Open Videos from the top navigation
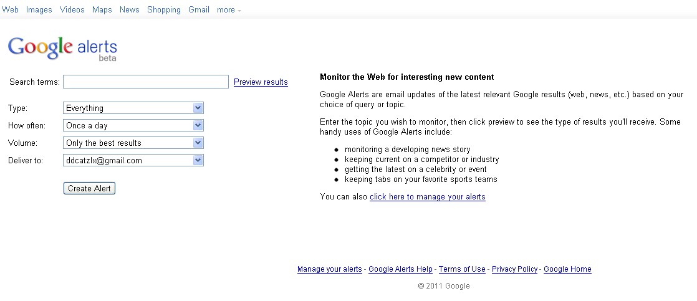 72,10
